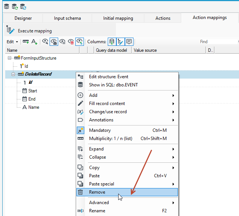Open the Copy submenu arrow
Image resolution: width=239 pixels, height=216 pixels.
[173, 168]
